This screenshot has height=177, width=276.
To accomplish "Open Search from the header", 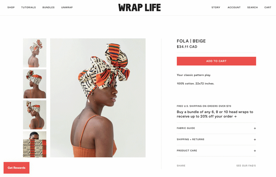I will click(253, 7).
